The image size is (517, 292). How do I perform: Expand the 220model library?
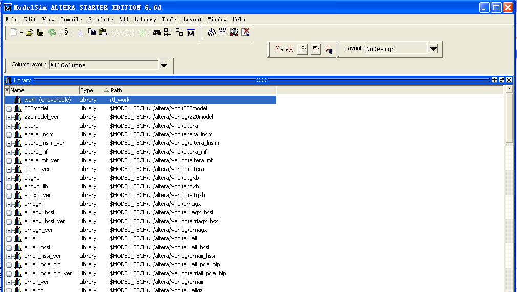coord(9,109)
